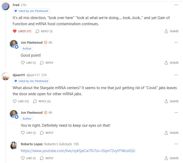The image size is (183, 163).
Task: Reply to "Definitely need to keep our eyes" comment
Action: click(x=47, y=133)
